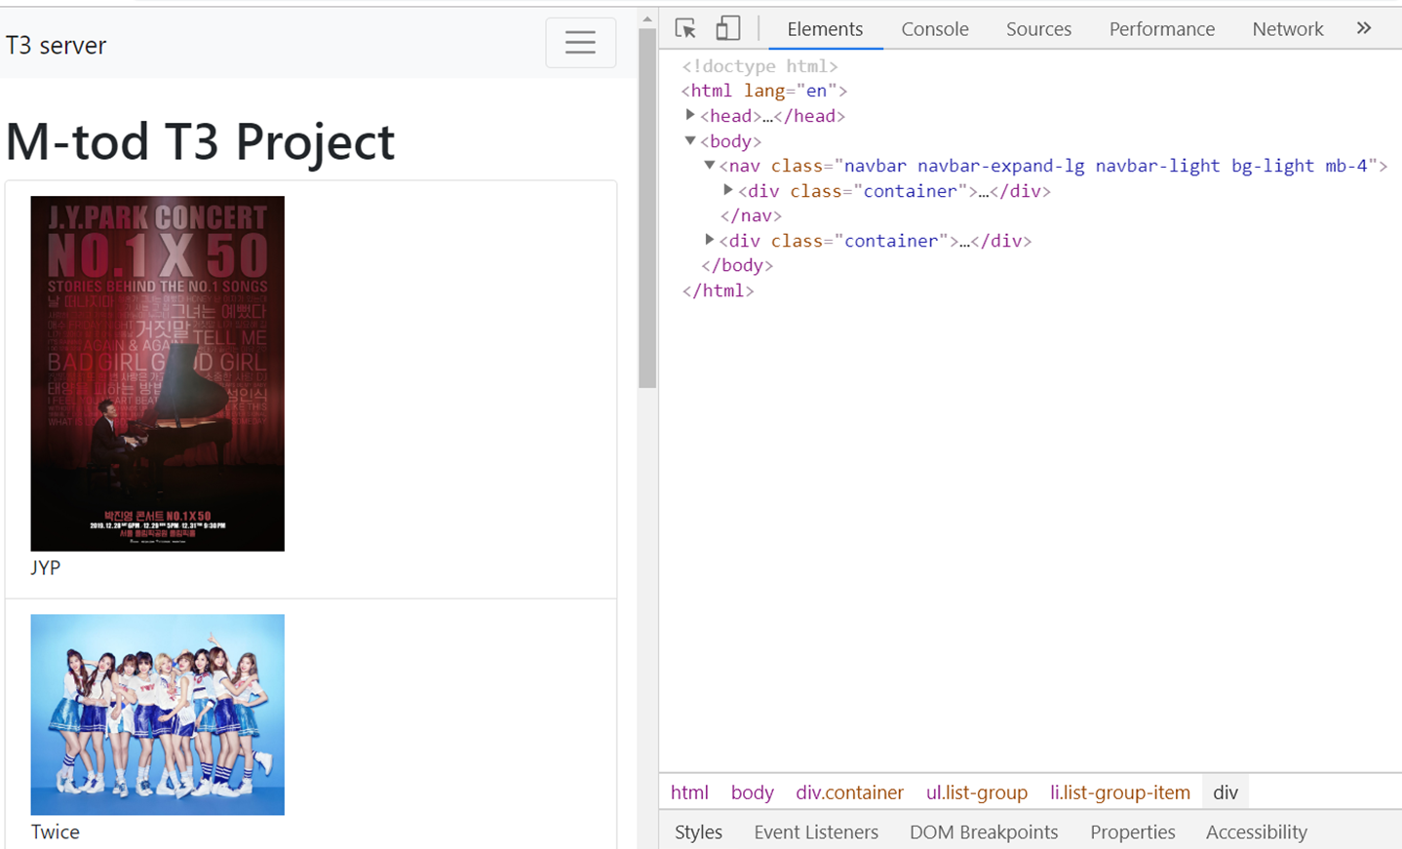Select the closing body tag line
The width and height of the screenshot is (1402, 849).
[737, 265]
